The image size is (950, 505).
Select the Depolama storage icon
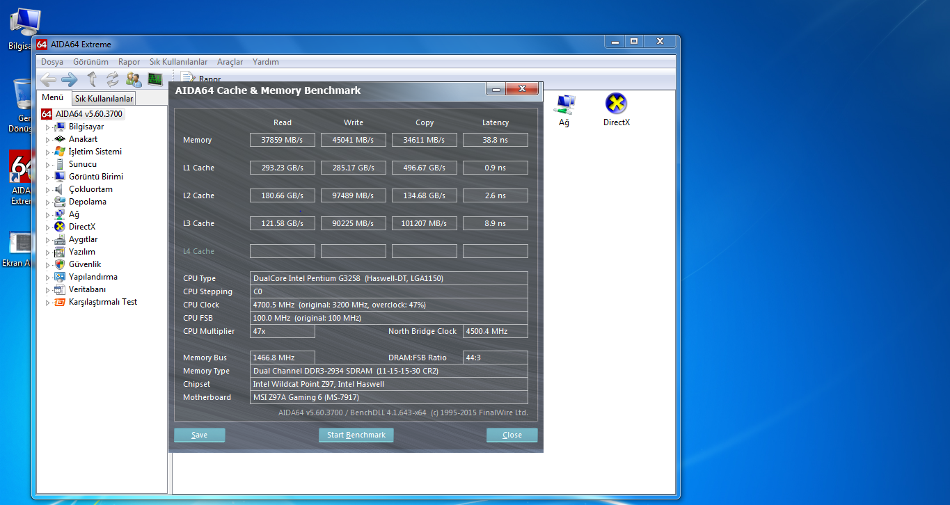pos(60,202)
